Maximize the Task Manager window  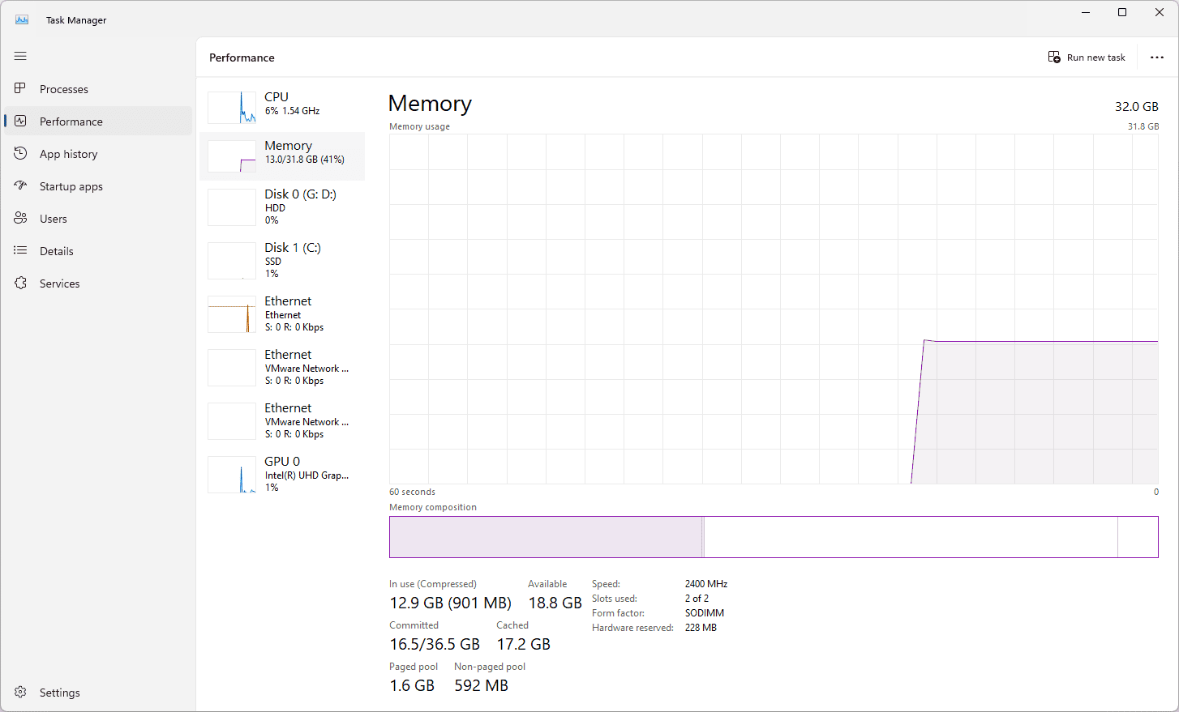(1121, 12)
